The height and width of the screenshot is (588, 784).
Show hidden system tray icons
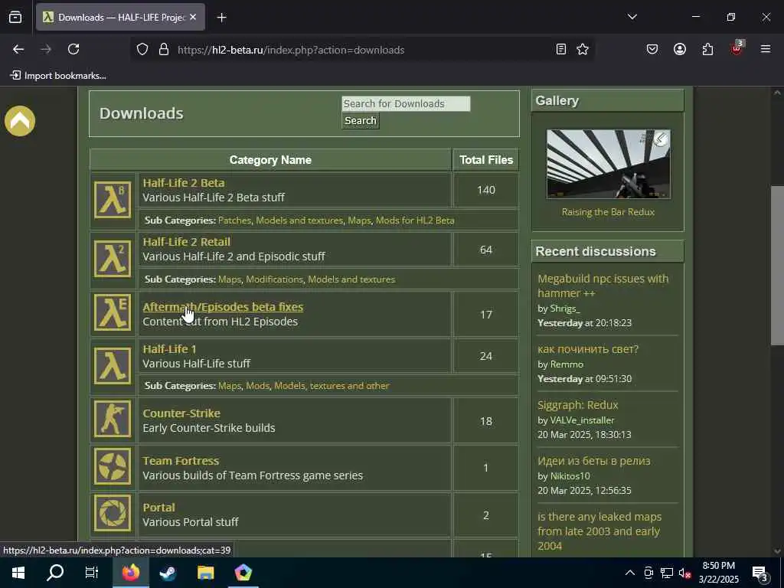630,573
